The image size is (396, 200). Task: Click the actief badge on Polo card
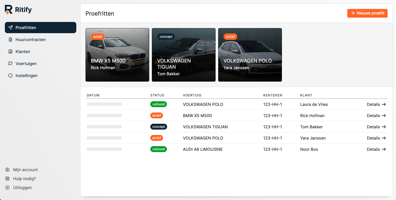coord(230,36)
